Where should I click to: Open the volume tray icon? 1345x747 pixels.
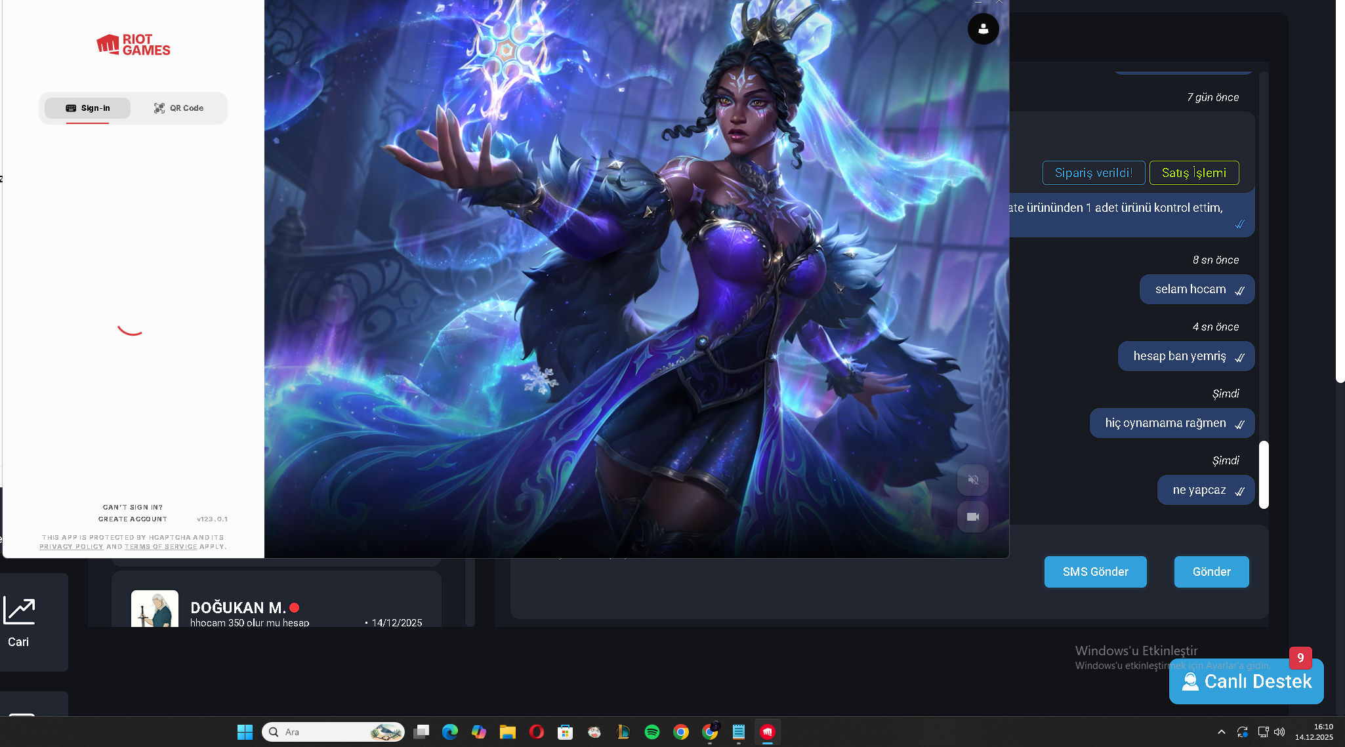[x=1279, y=732]
